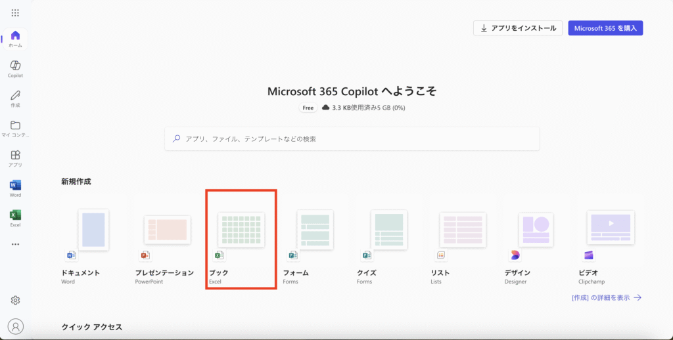The image size is (673, 340).
Task: Click the ブック label text
Action: 219,272
